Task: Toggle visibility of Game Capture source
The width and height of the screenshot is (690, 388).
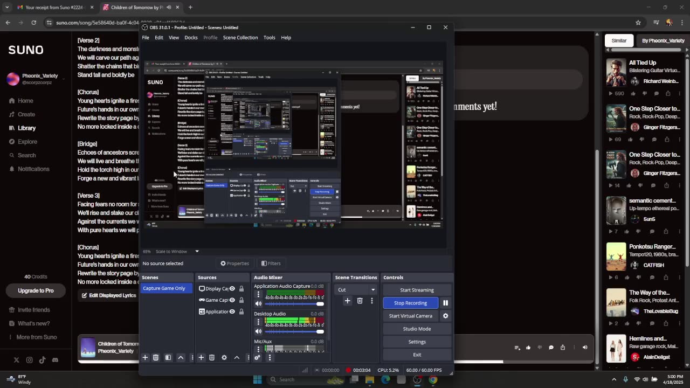Action: (x=232, y=300)
